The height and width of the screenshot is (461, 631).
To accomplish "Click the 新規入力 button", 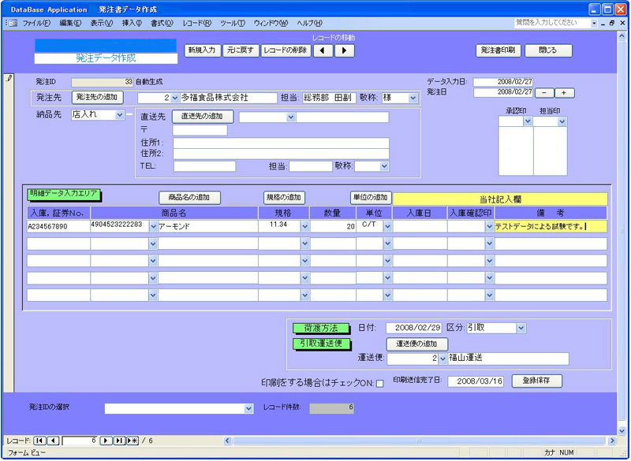I will click(x=203, y=50).
